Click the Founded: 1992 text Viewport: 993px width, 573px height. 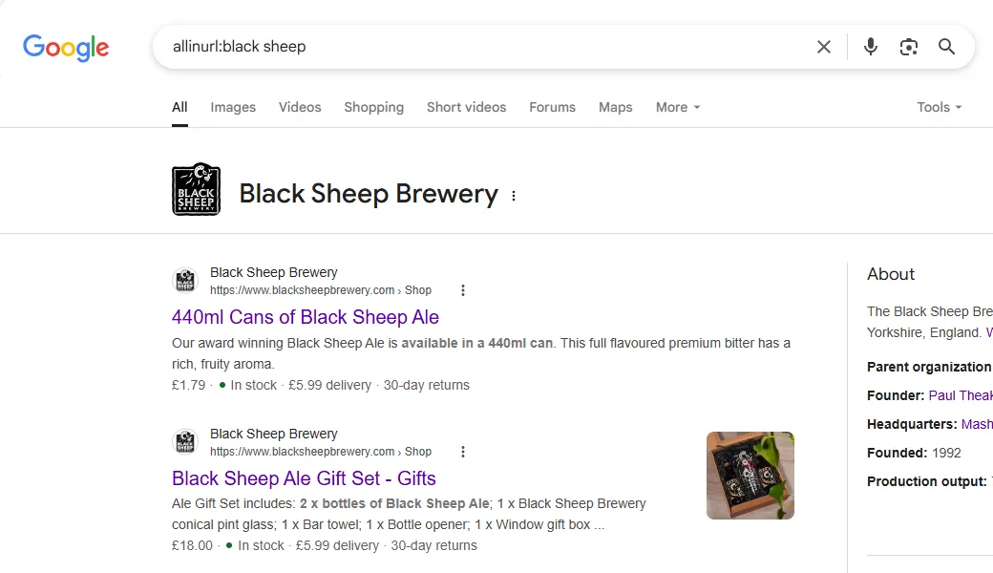pyautogui.click(x=914, y=453)
